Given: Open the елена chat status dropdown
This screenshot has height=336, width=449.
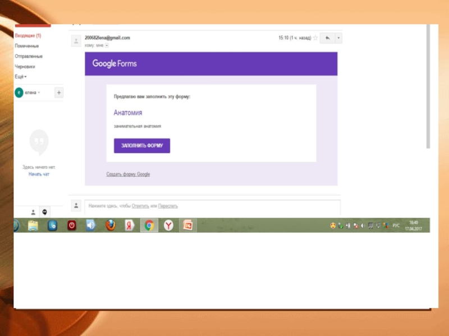Looking at the screenshot, I should coord(39,92).
